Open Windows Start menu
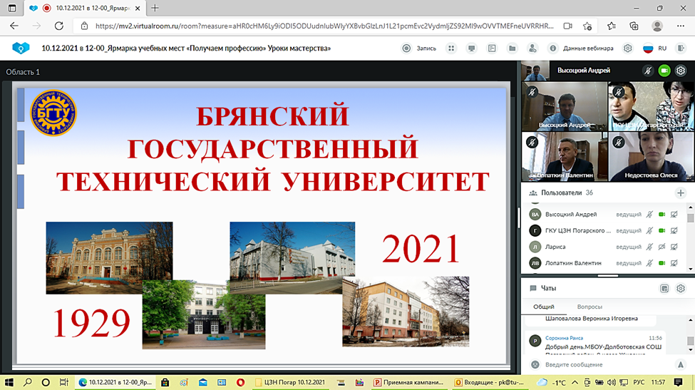 click(9, 382)
